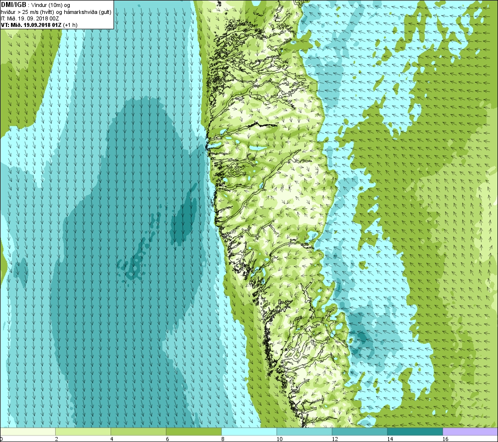Click the "10" label on the color scale
498x442 pixels.
279,439
